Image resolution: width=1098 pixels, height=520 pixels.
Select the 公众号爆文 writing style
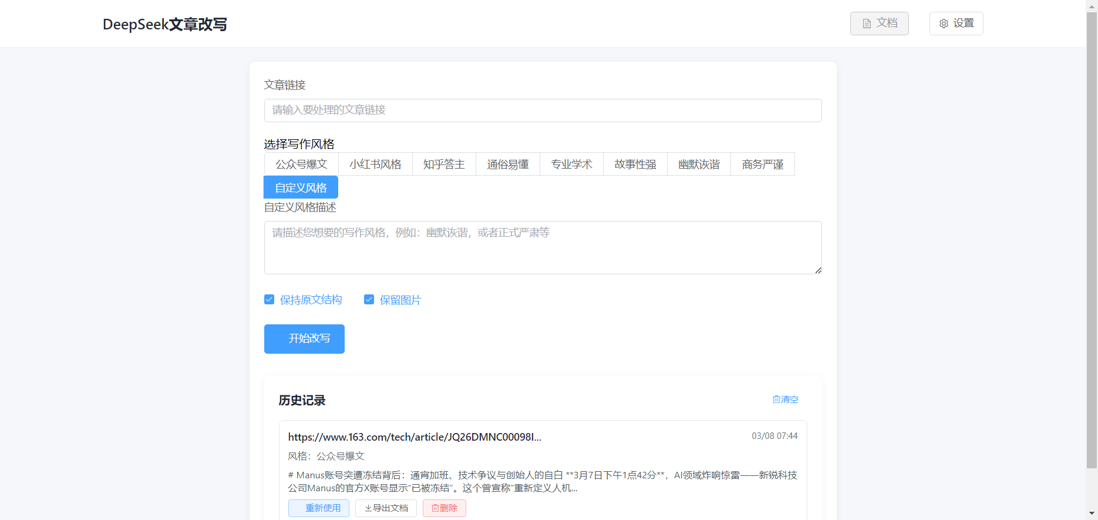pyautogui.click(x=301, y=164)
